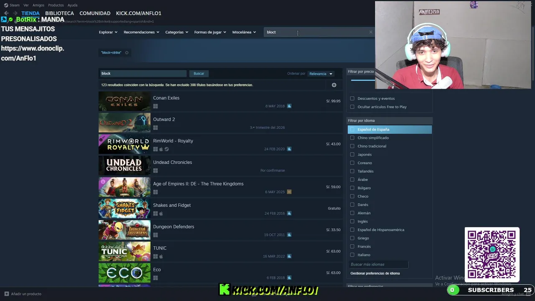Expand the Miscelánea dropdown
535x301 pixels.
click(244, 32)
